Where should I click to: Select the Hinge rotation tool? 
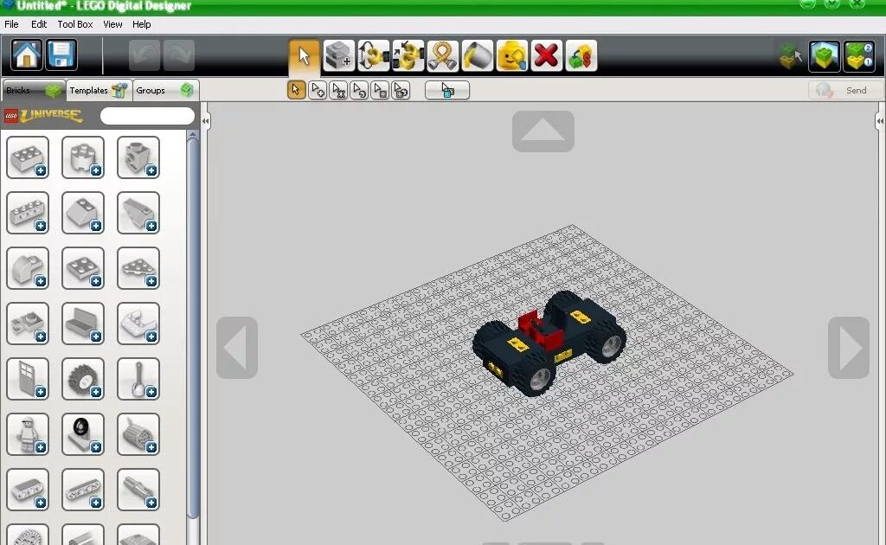374,56
